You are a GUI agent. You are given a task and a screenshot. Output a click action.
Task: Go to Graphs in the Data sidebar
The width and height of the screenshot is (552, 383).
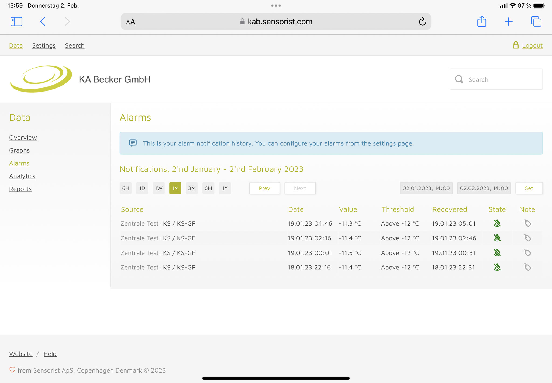pos(19,150)
